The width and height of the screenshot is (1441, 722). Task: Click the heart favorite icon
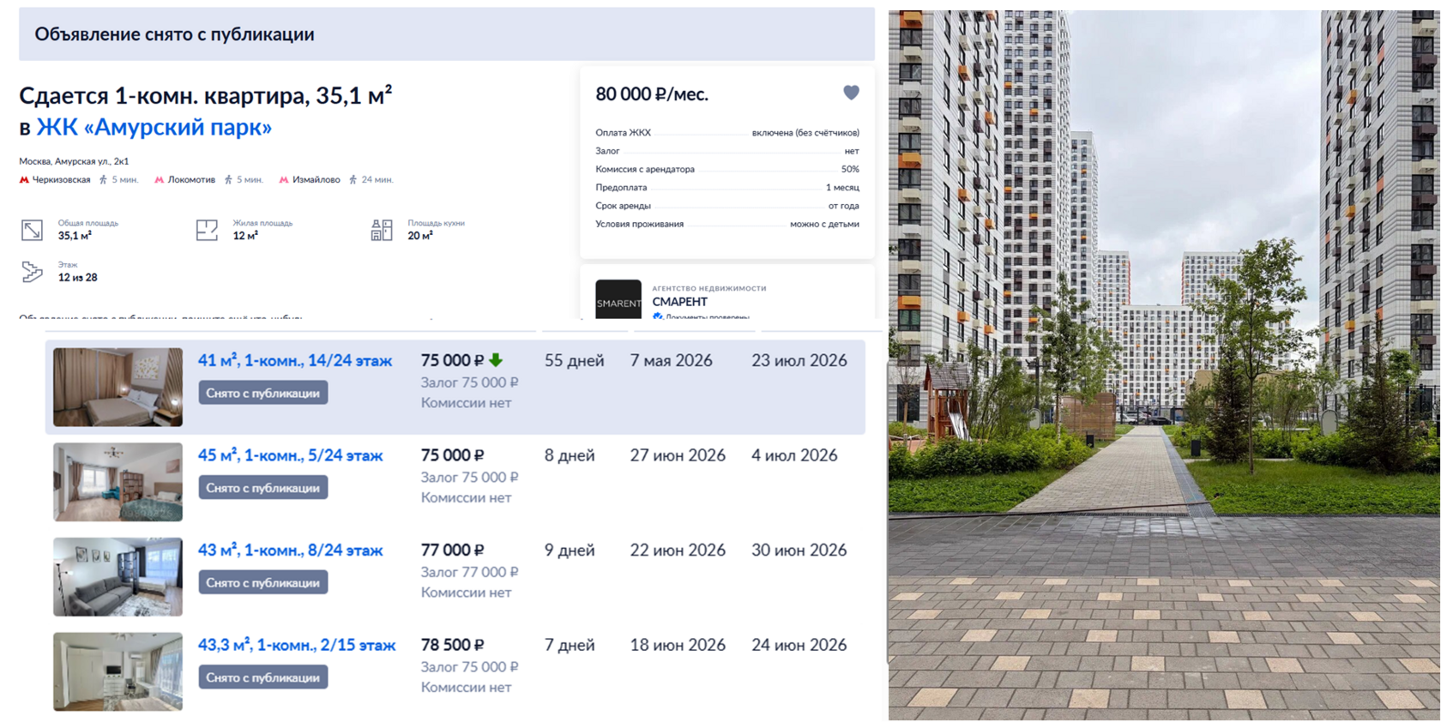(851, 93)
